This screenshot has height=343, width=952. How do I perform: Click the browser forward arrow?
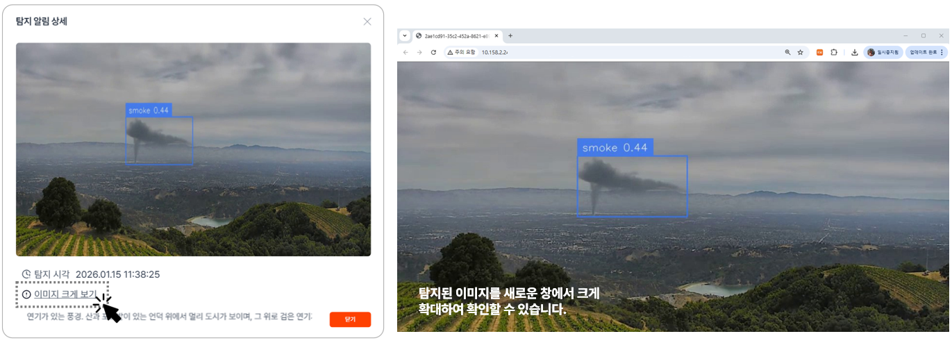coord(419,52)
